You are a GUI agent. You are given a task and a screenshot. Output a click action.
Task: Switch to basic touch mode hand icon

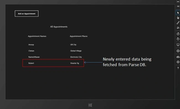click(x=178, y=18)
